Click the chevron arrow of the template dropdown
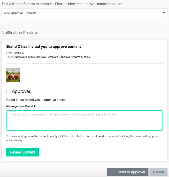 tap(164, 13)
